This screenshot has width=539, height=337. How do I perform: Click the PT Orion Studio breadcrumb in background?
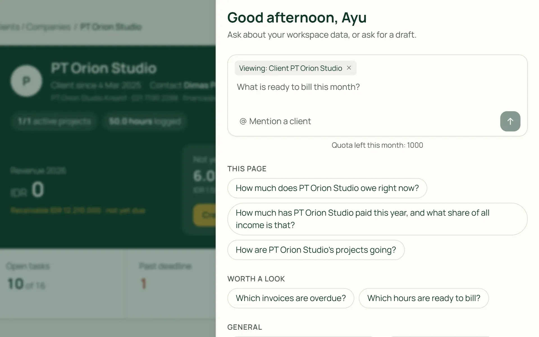111,27
